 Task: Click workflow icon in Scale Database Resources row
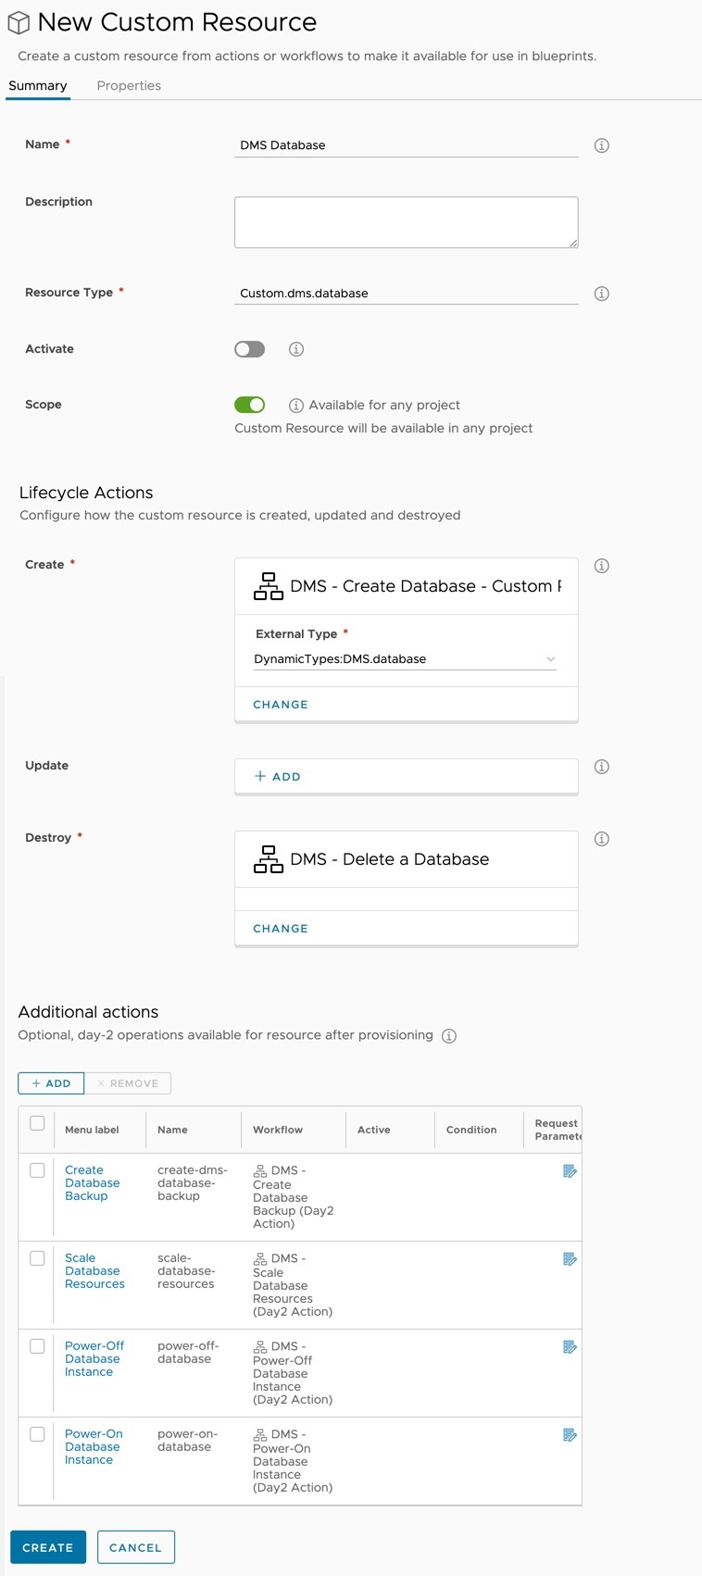[260, 1259]
